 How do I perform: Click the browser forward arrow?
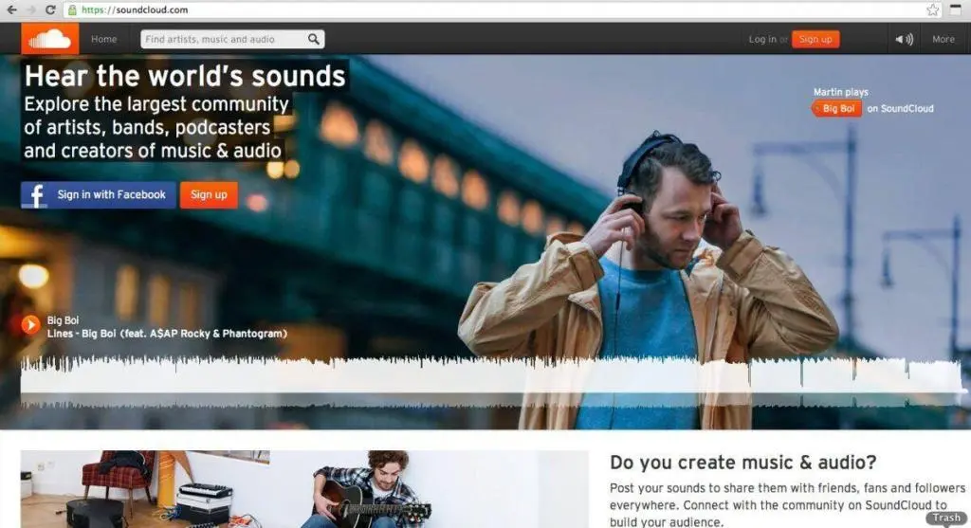tap(29, 9)
